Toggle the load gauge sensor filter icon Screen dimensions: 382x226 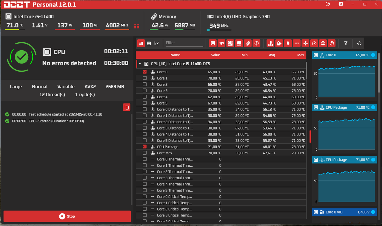pos(323,43)
